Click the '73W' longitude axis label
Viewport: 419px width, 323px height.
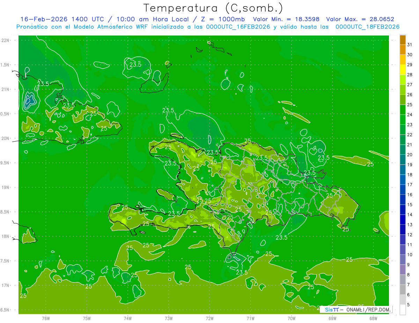(169, 318)
